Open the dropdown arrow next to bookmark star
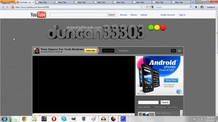 click(x=144, y=7)
